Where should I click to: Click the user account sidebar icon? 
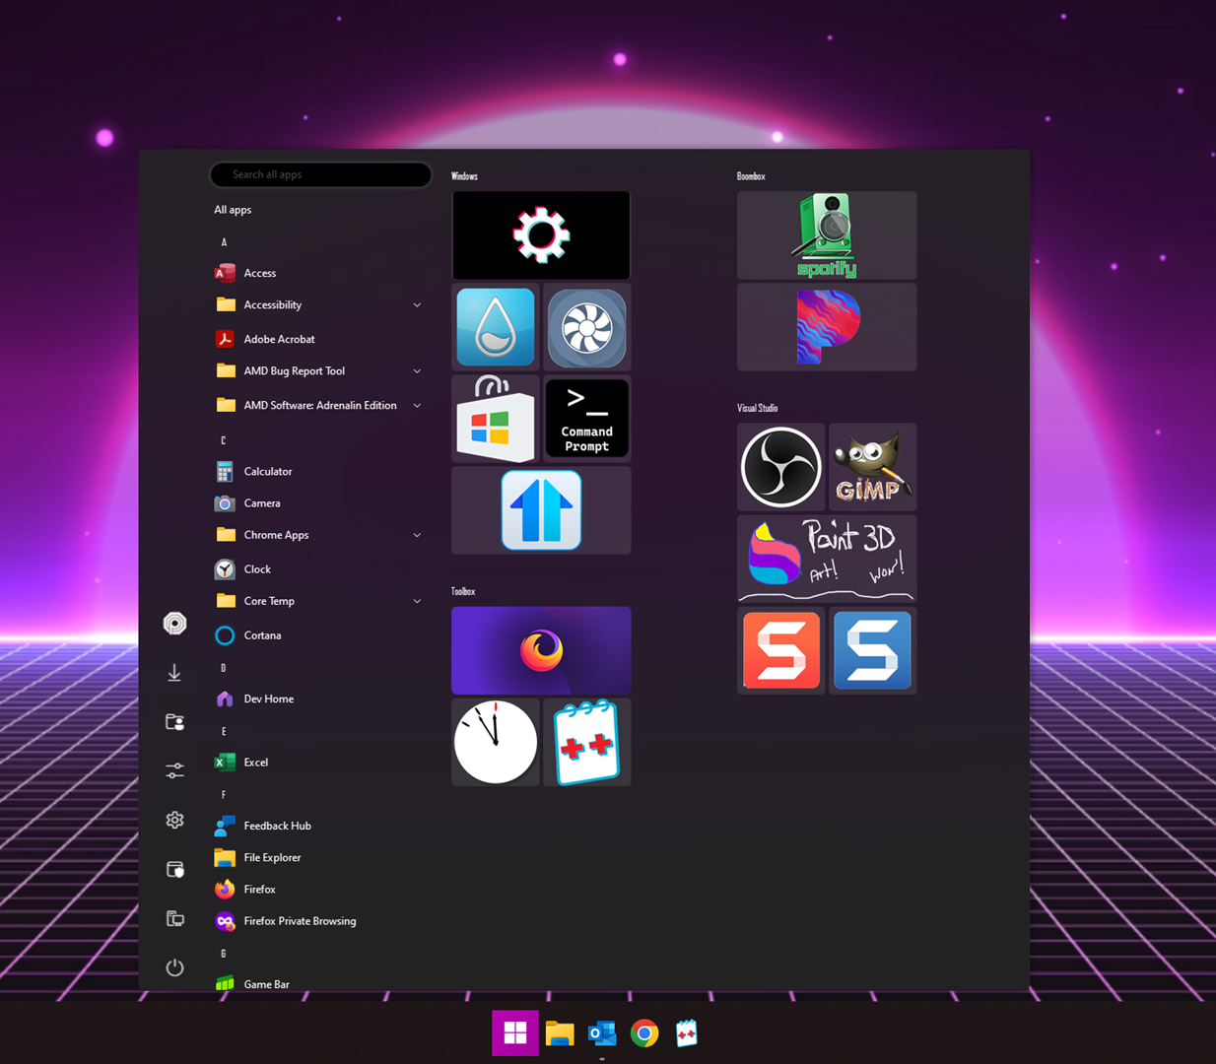(x=174, y=624)
